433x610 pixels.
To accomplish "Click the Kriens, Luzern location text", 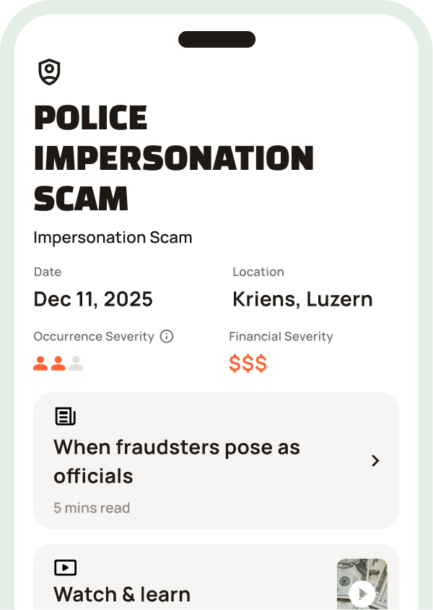I will (302, 299).
